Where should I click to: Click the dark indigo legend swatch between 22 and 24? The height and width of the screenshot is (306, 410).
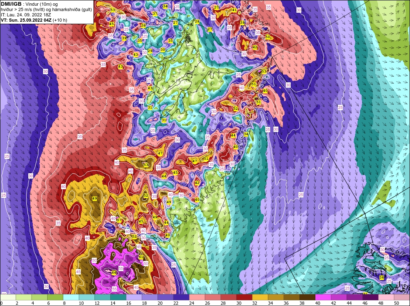(182, 297)
